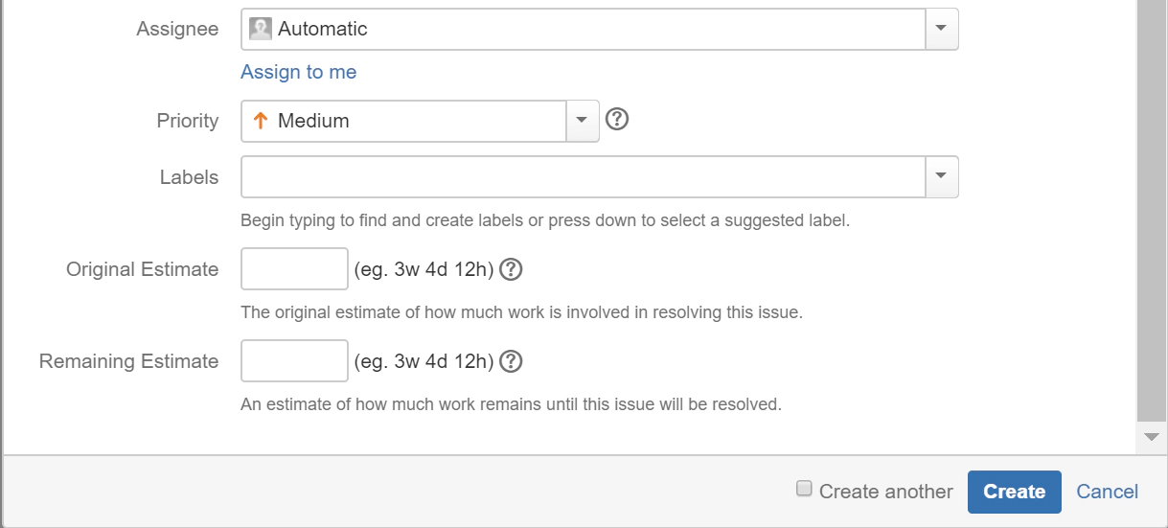
Task: Expand the Assignee dropdown arrow
Action: (941, 29)
